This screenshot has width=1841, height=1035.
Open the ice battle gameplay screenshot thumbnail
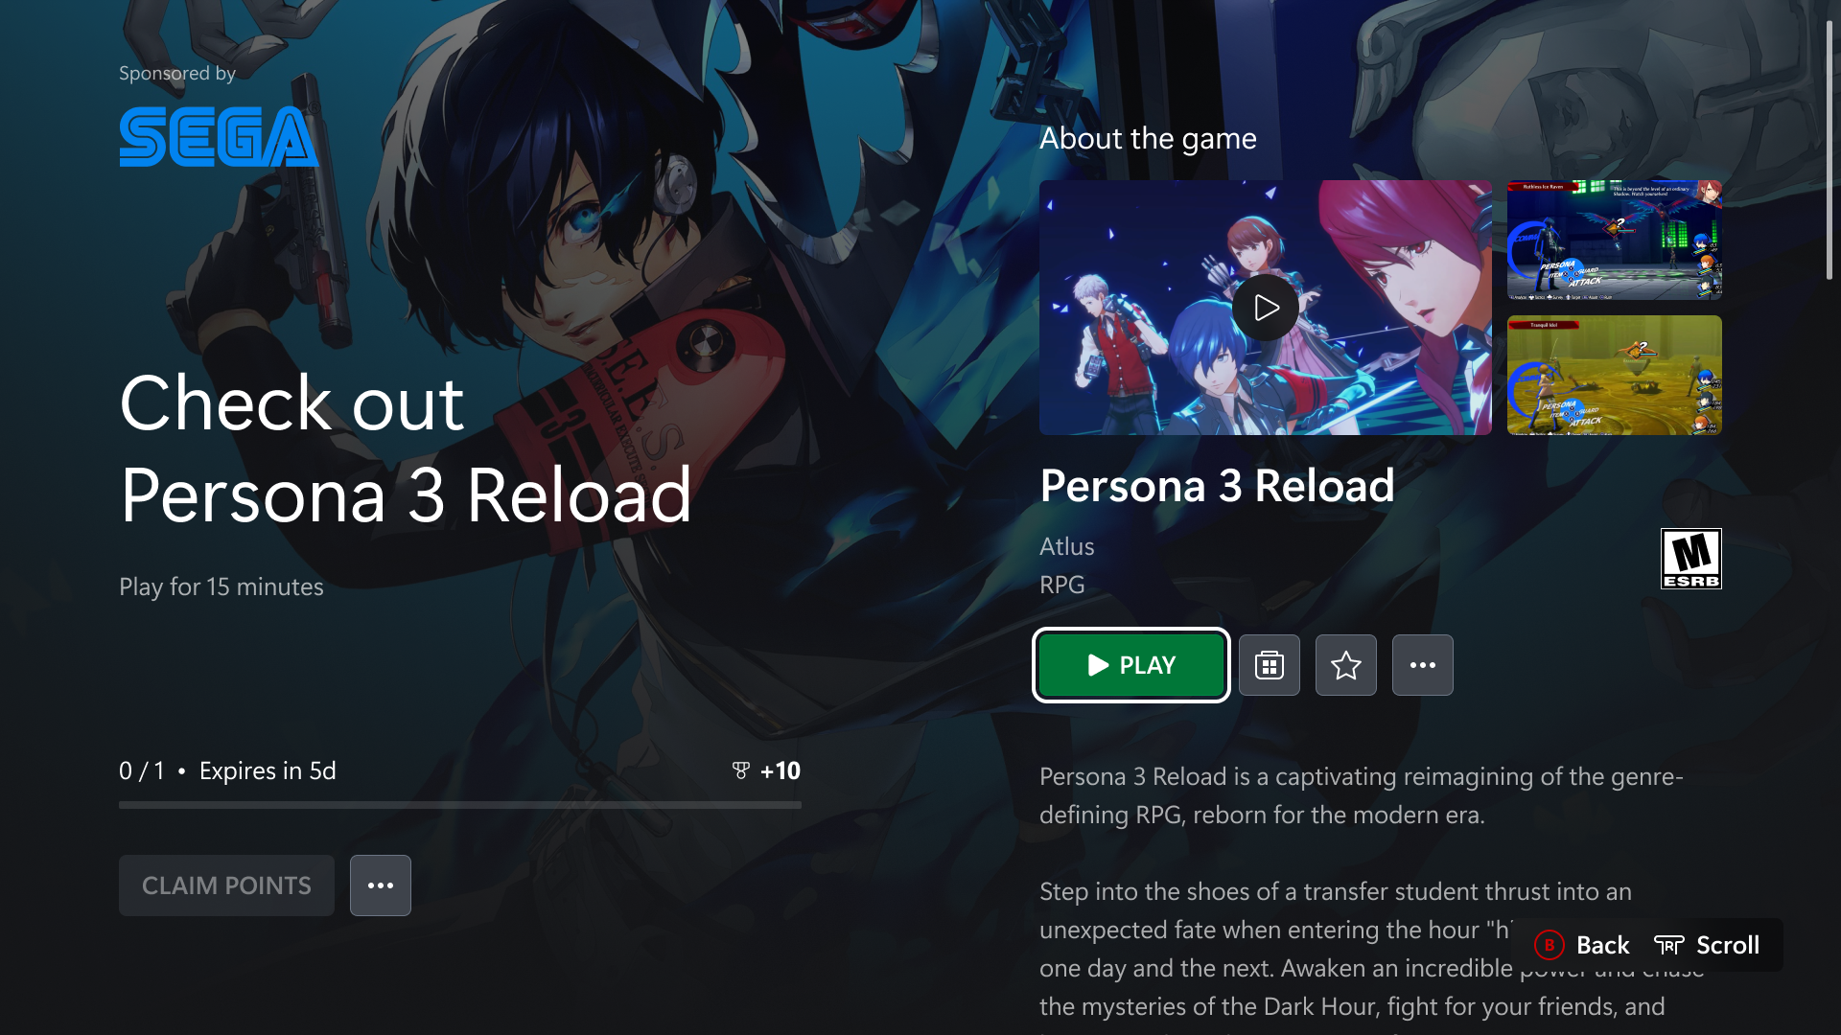click(1615, 240)
